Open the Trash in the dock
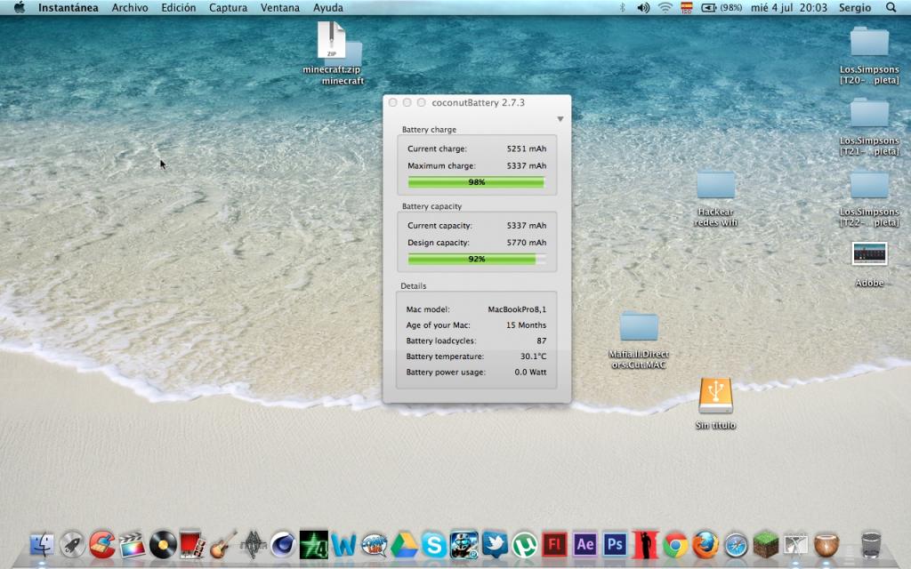The height and width of the screenshot is (569, 911). tap(870, 545)
